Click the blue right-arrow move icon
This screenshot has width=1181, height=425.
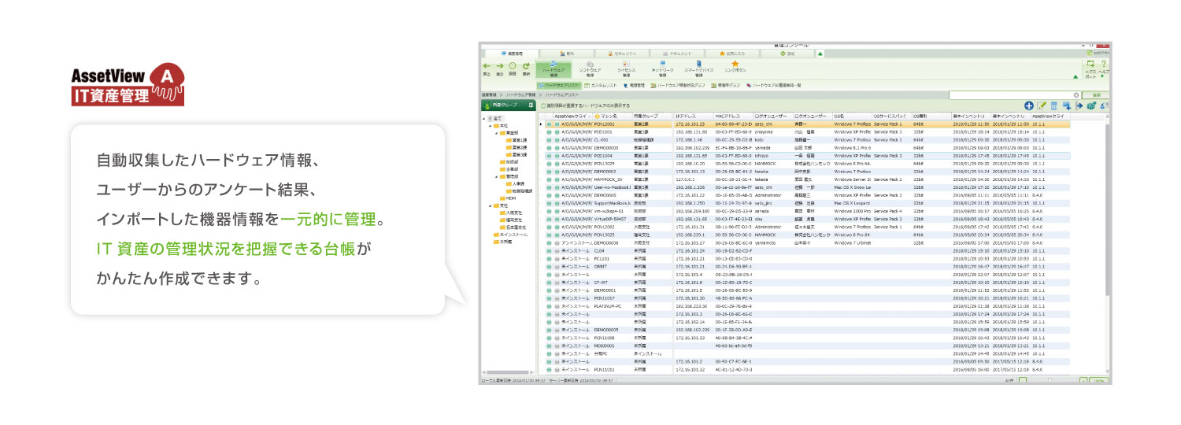pyautogui.click(x=1079, y=105)
